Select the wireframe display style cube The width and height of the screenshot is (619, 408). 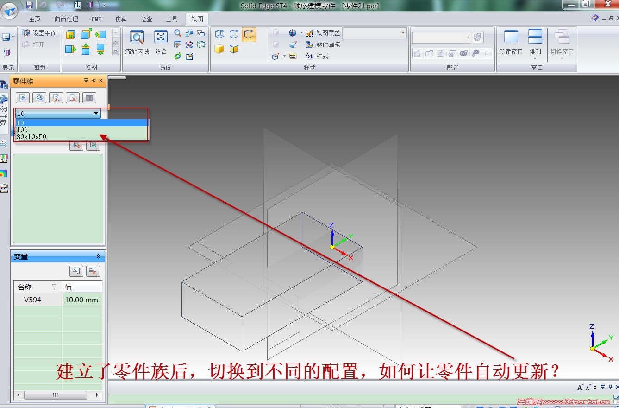pyautogui.click(x=219, y=34)
